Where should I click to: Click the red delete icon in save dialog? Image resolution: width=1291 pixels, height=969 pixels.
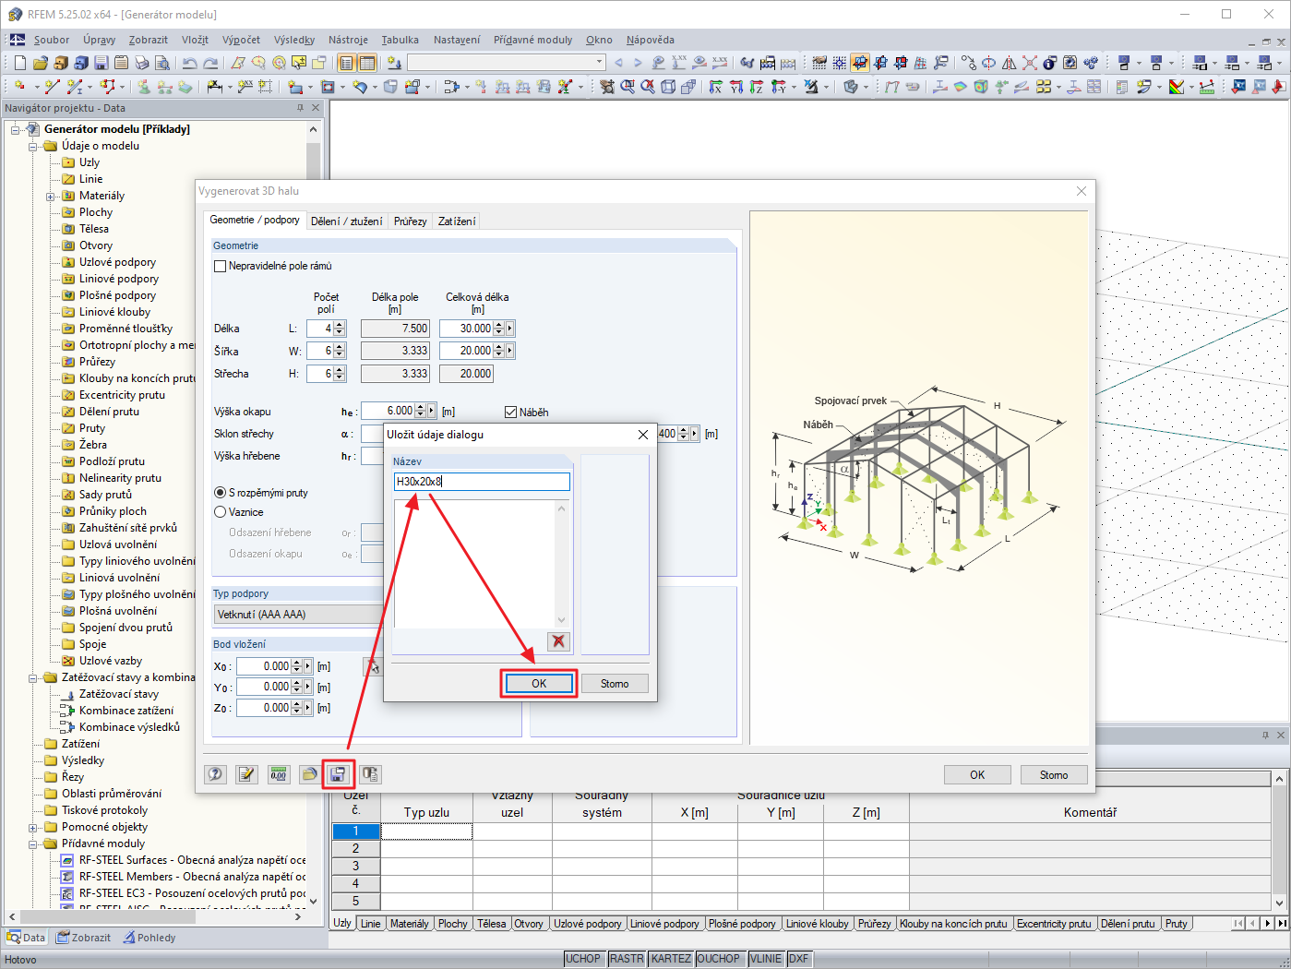(x=558, y=641)
